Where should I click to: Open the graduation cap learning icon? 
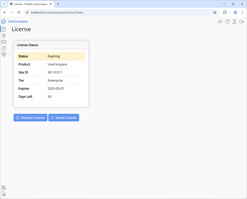[220, 22]
